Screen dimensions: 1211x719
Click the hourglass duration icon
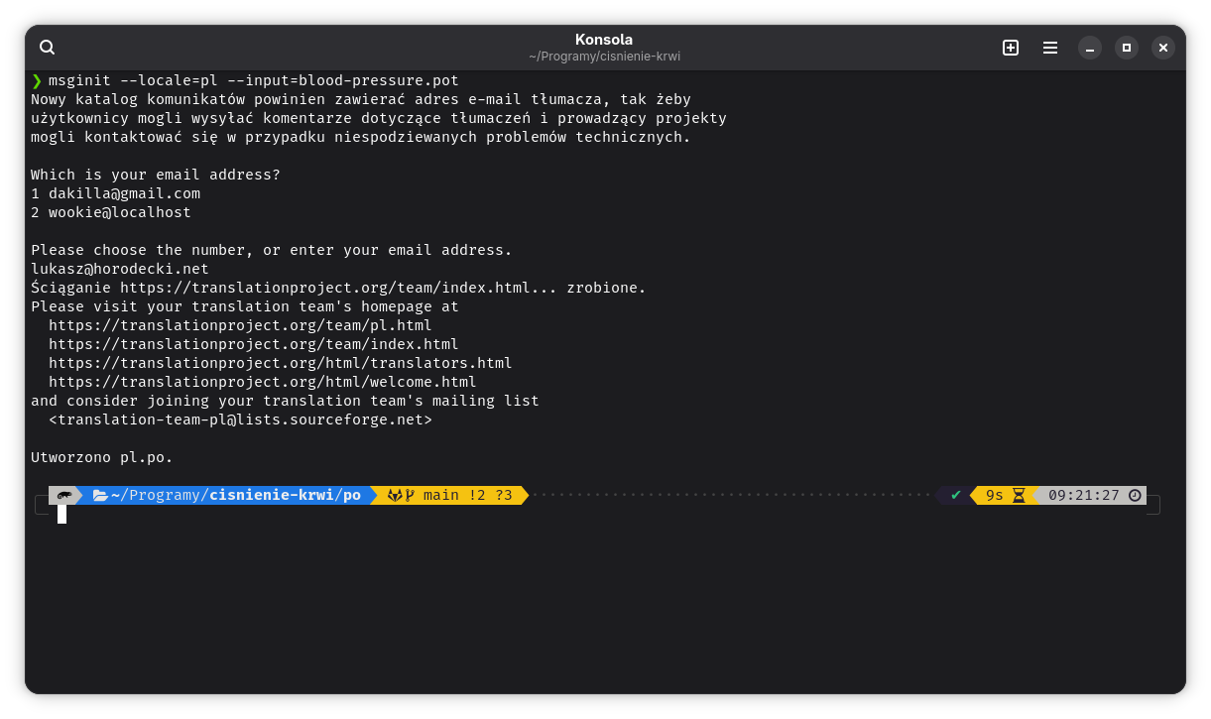[x=1019, y=495]
